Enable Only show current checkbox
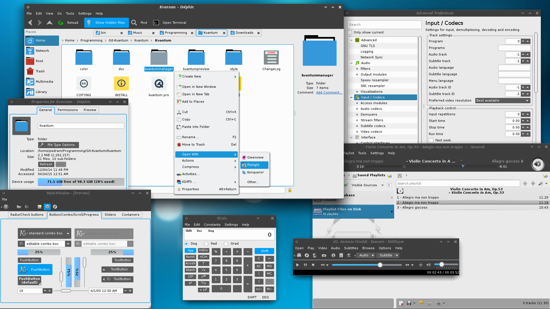This screenshot has height=309, width=550. 349,32
